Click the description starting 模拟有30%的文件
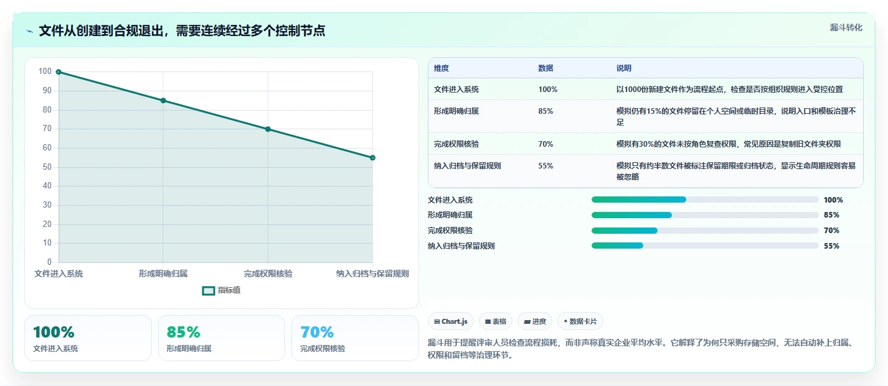Image resolution: width=888 pixels, height=386 pixels. click(x=729, y=144)
